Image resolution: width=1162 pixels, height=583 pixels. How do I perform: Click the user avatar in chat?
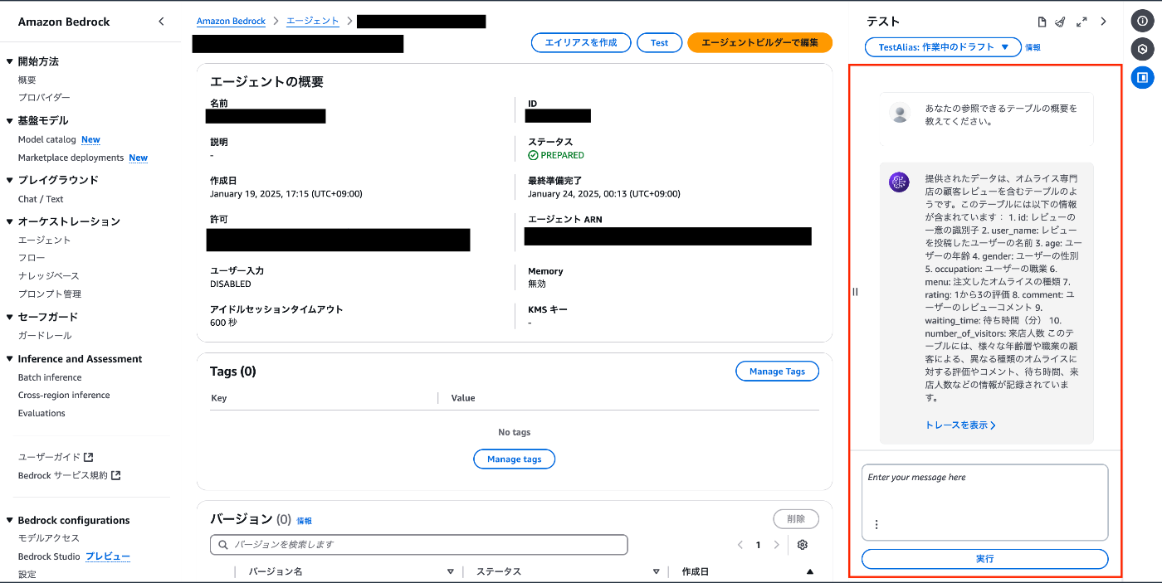tap(900, 114)
